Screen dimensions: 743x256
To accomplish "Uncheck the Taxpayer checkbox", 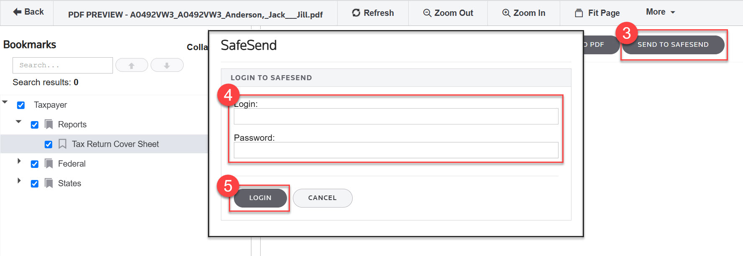I will pyautogui.click(x=21, y=105).
